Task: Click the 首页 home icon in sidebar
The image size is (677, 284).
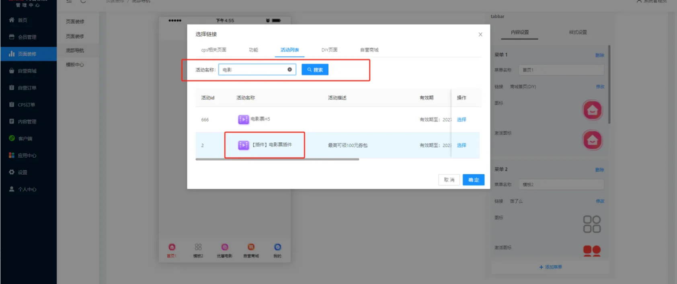Action: pos(12,20)
